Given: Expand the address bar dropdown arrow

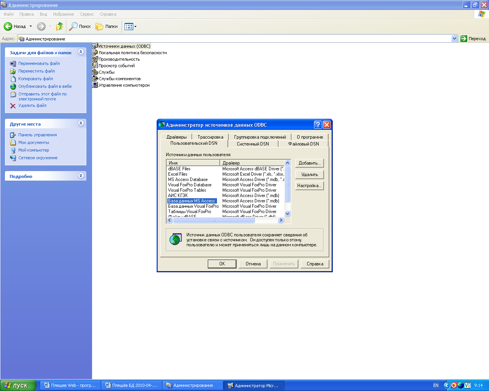Looking at the screenshot, I should click(454, 39).
